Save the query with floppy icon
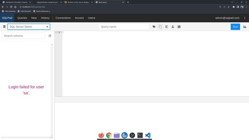The width and height of the screenshot is (249, 140). click(179, 27)
